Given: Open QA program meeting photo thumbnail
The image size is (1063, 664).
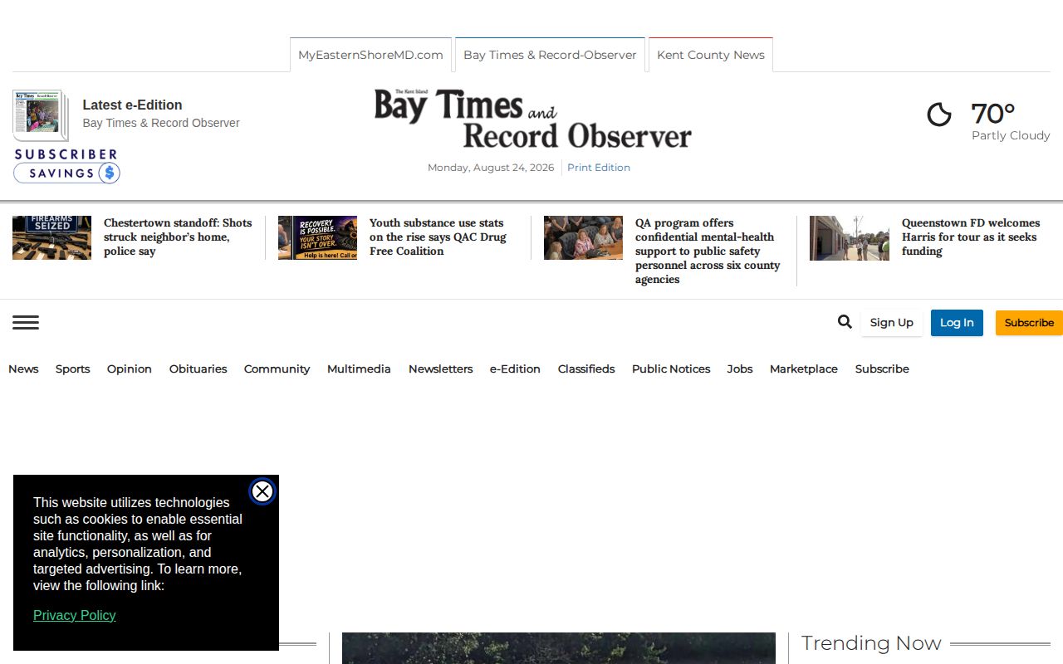Looking at the screenshot, I should tap(583, 237).
